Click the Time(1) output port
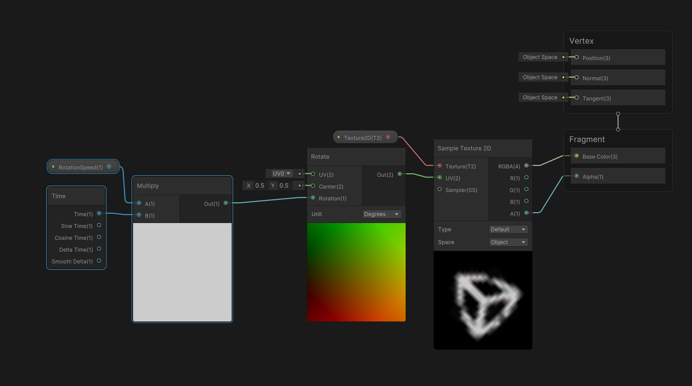 99,214
